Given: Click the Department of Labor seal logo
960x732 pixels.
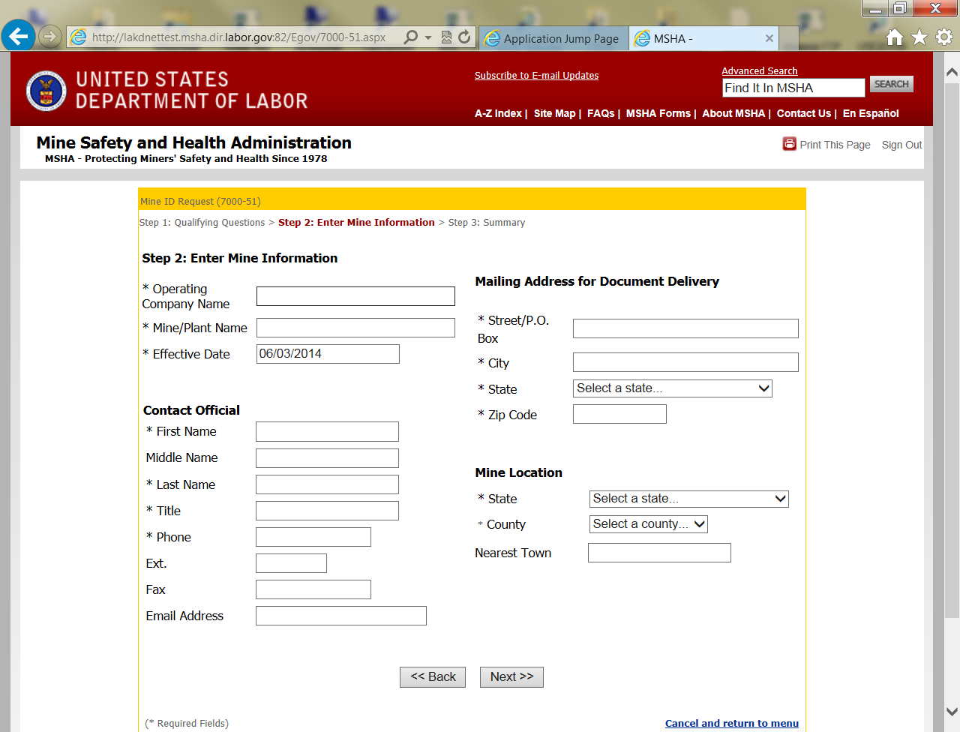Looking at the screenshot, I should [x=46, y=91].
